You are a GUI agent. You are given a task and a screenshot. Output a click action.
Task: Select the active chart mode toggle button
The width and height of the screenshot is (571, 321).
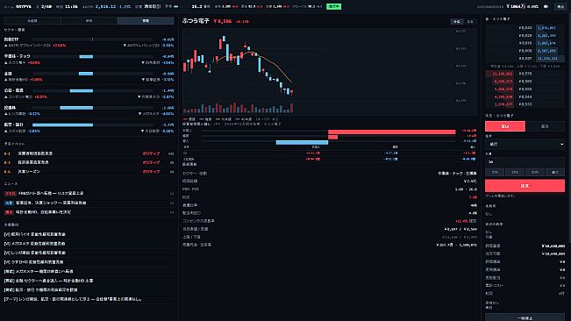tap(457, 21)
